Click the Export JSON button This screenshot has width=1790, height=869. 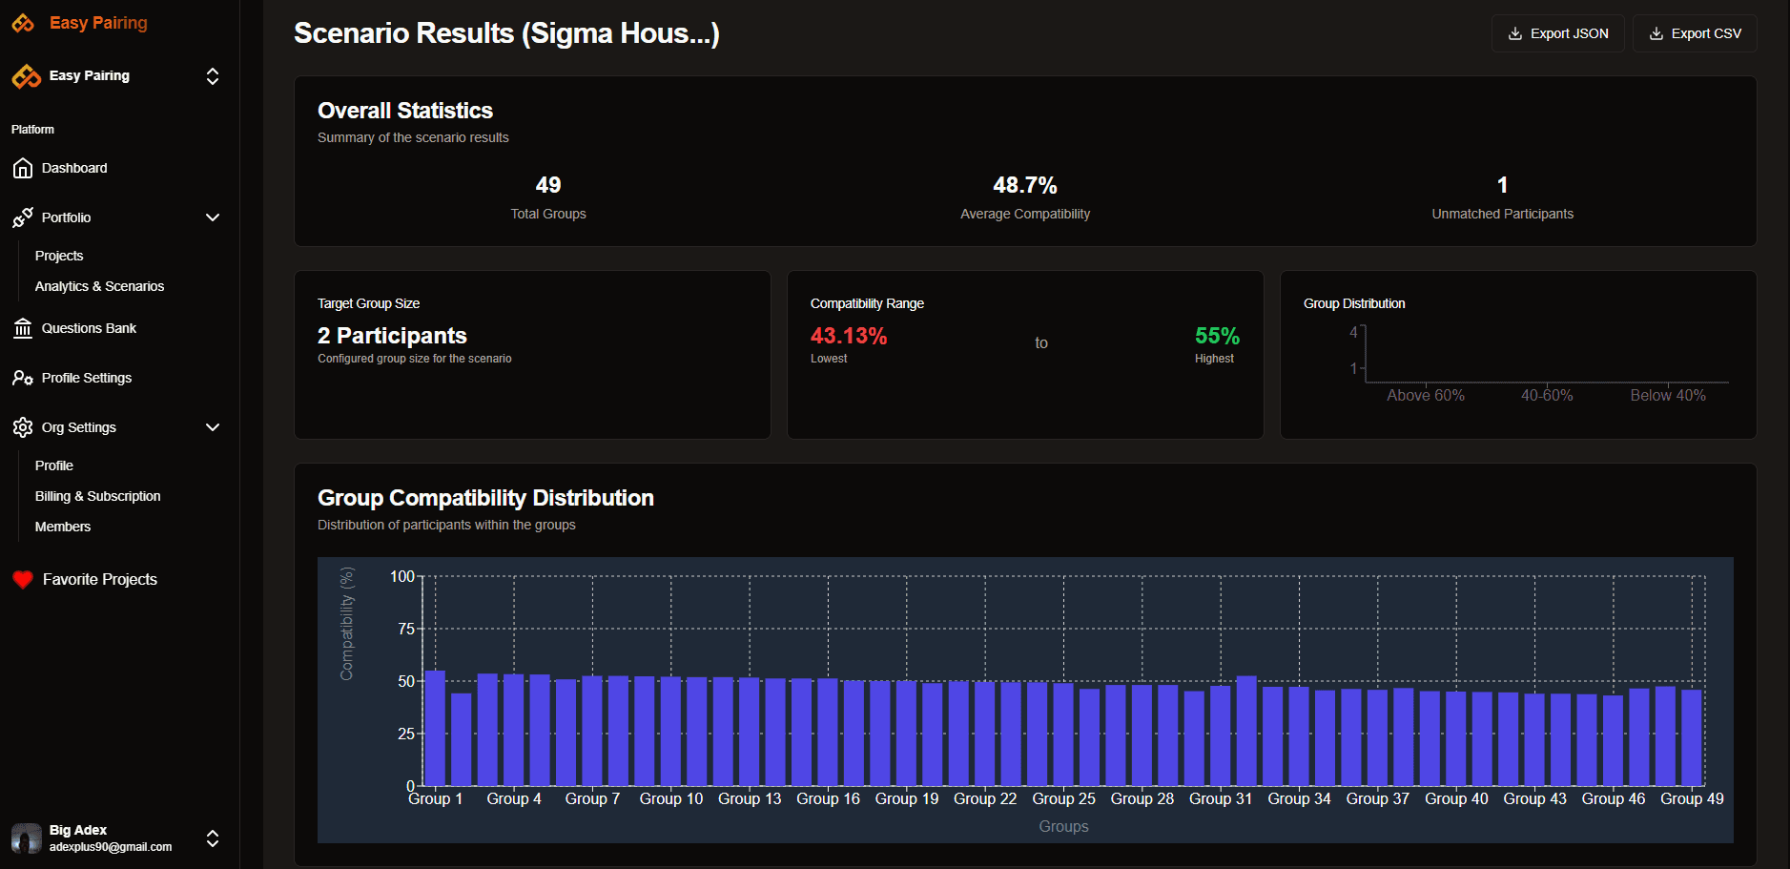(x=1557, y=33)
